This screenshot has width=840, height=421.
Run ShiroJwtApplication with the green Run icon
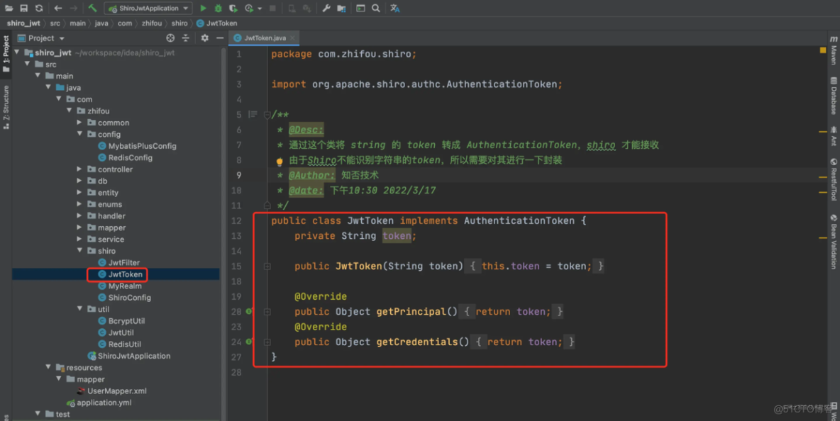click(x=204, y=7)
